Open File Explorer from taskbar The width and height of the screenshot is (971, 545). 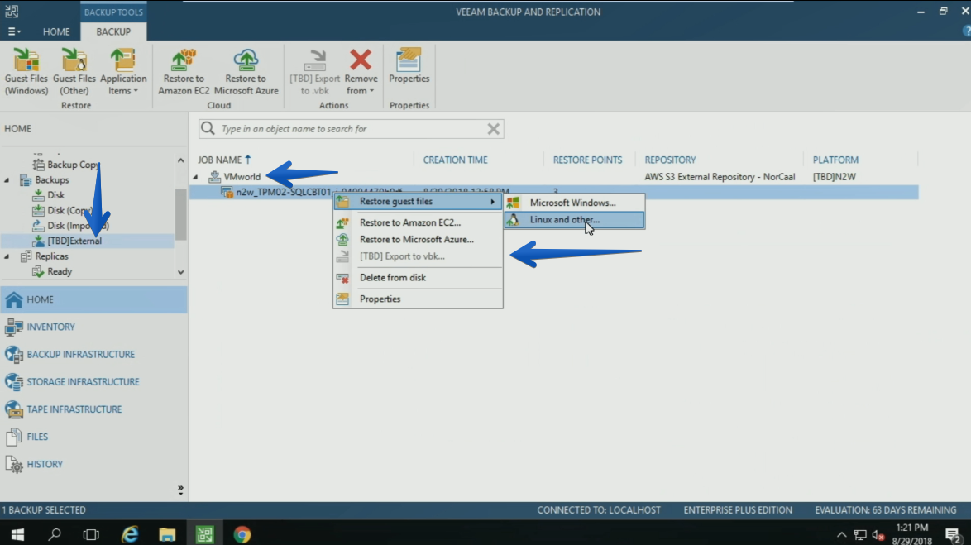(167, 534)
